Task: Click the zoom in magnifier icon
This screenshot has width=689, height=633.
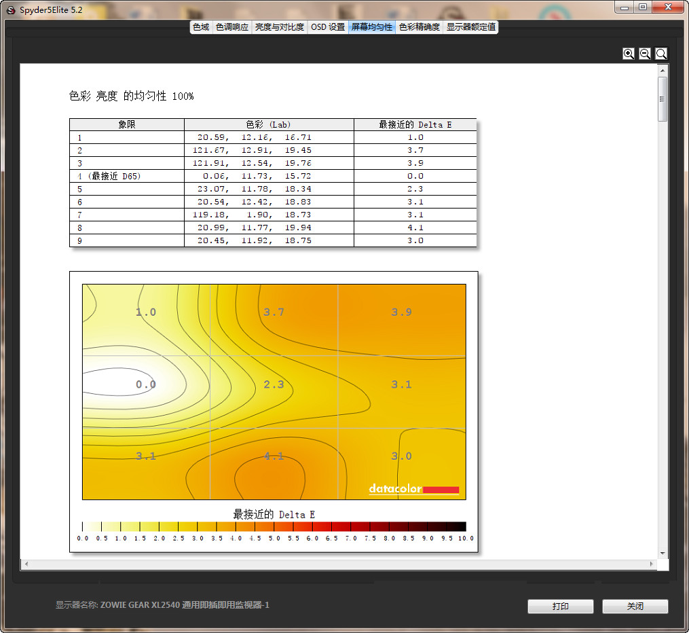Action: 629,54
